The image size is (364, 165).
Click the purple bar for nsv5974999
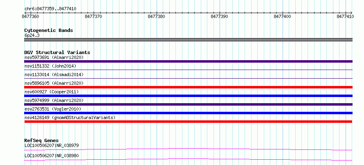[x=188, y=104]
